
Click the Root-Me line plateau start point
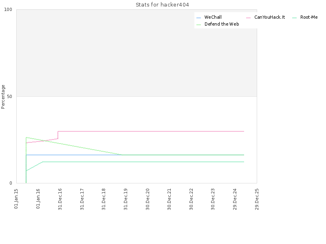[x=43, y=161]
